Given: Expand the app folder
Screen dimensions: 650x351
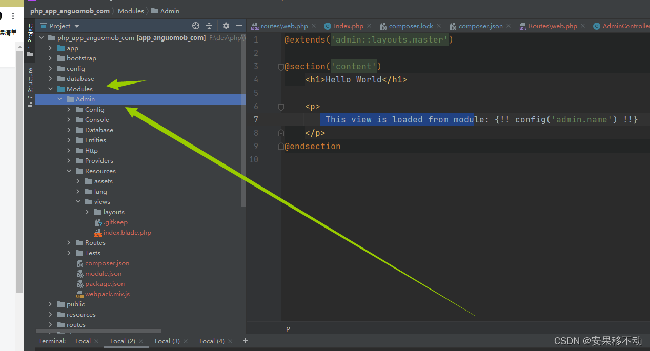Looking at the screenshot, I should [x=50, y=48].
